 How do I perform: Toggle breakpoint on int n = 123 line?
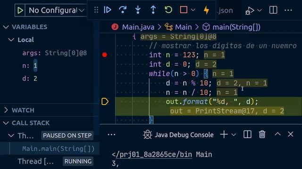[x=105, y=55]
